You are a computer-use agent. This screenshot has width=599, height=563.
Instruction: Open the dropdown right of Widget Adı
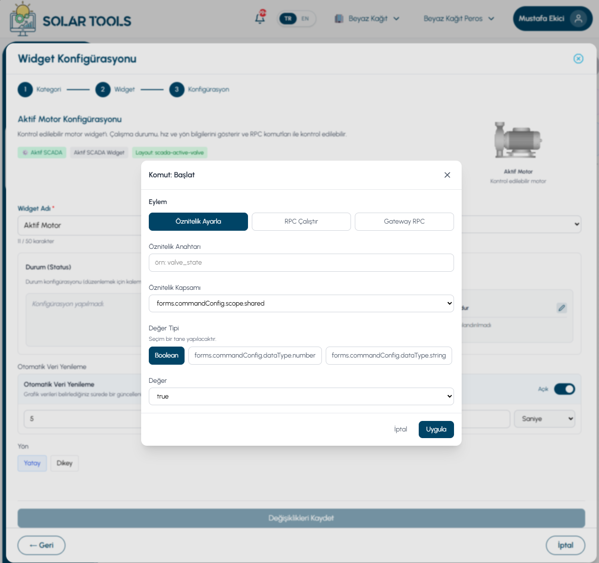[x=521, y=225]
